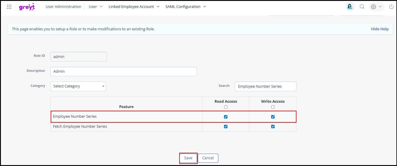This screenshot has height=166, width=397.
Task: Expand the Linked Employee Account menu
Action: pos(134,7)
